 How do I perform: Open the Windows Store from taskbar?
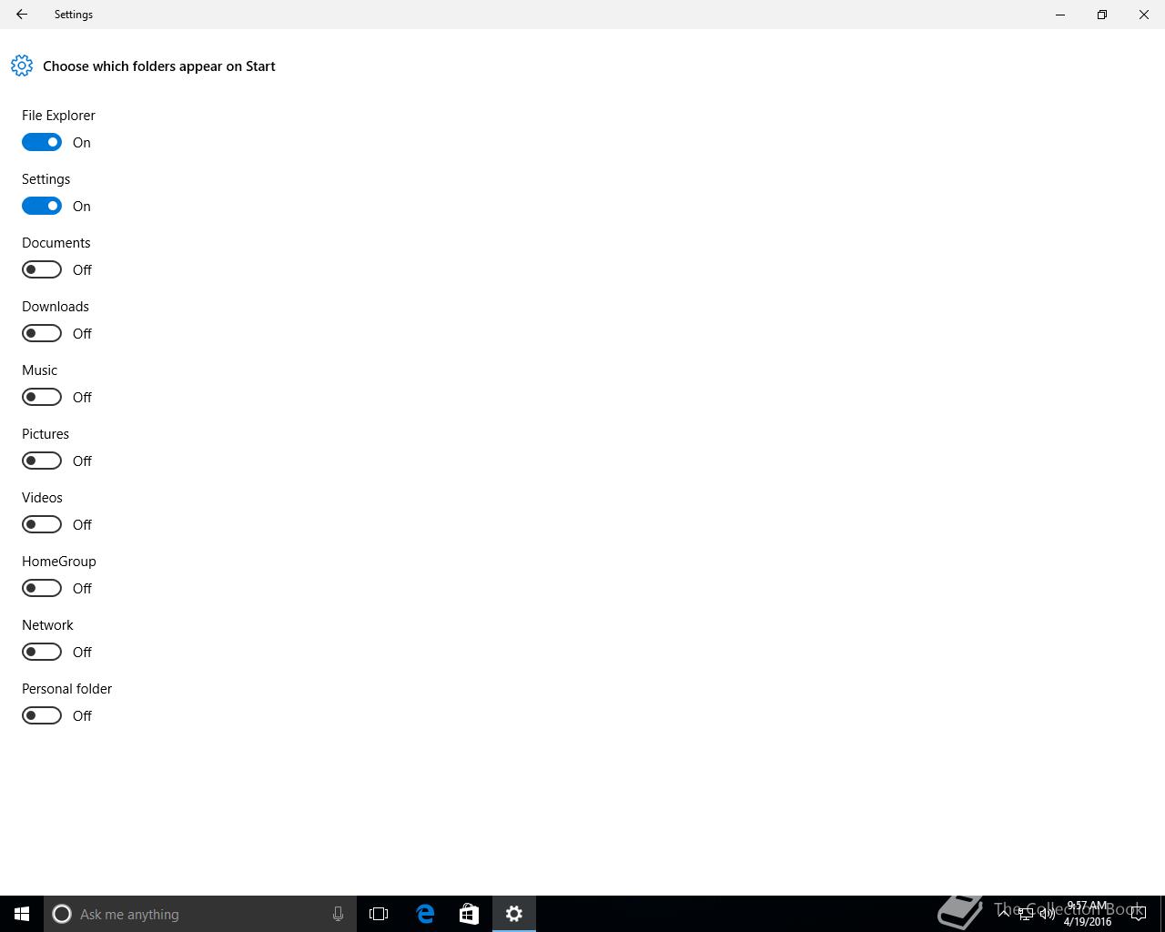469,914
